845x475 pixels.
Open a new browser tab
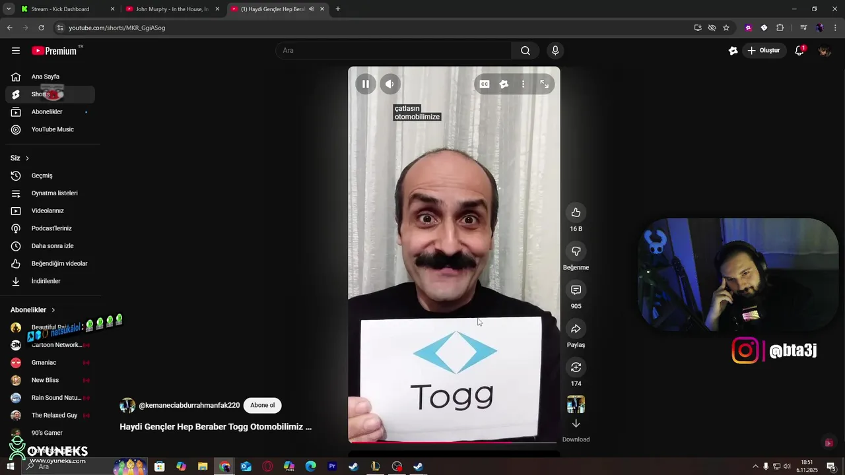(x=338, y=9)
